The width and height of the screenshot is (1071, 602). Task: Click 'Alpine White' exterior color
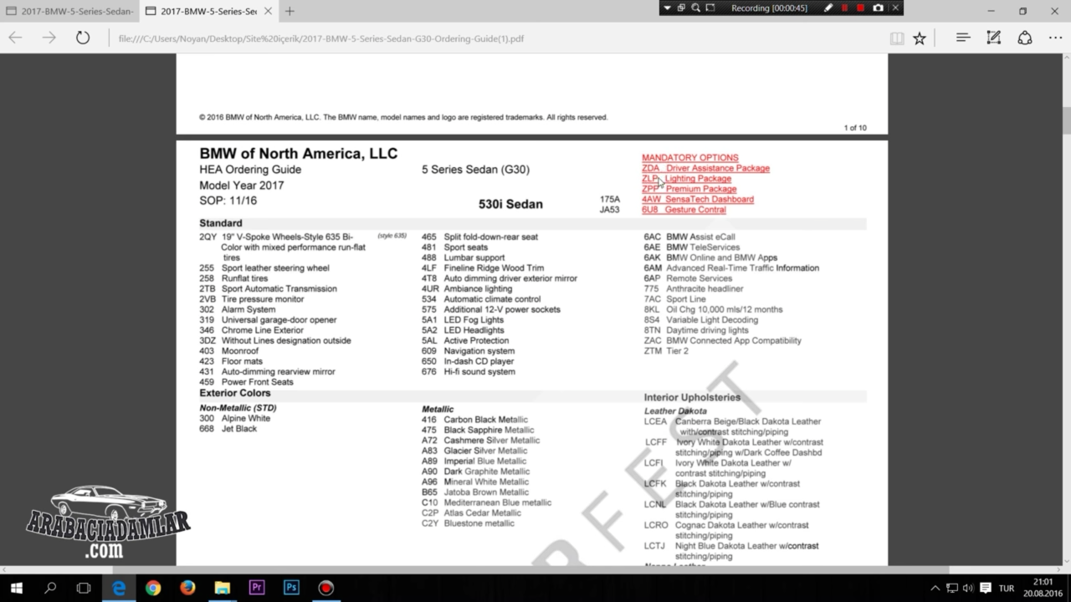(x=246, y=418)
